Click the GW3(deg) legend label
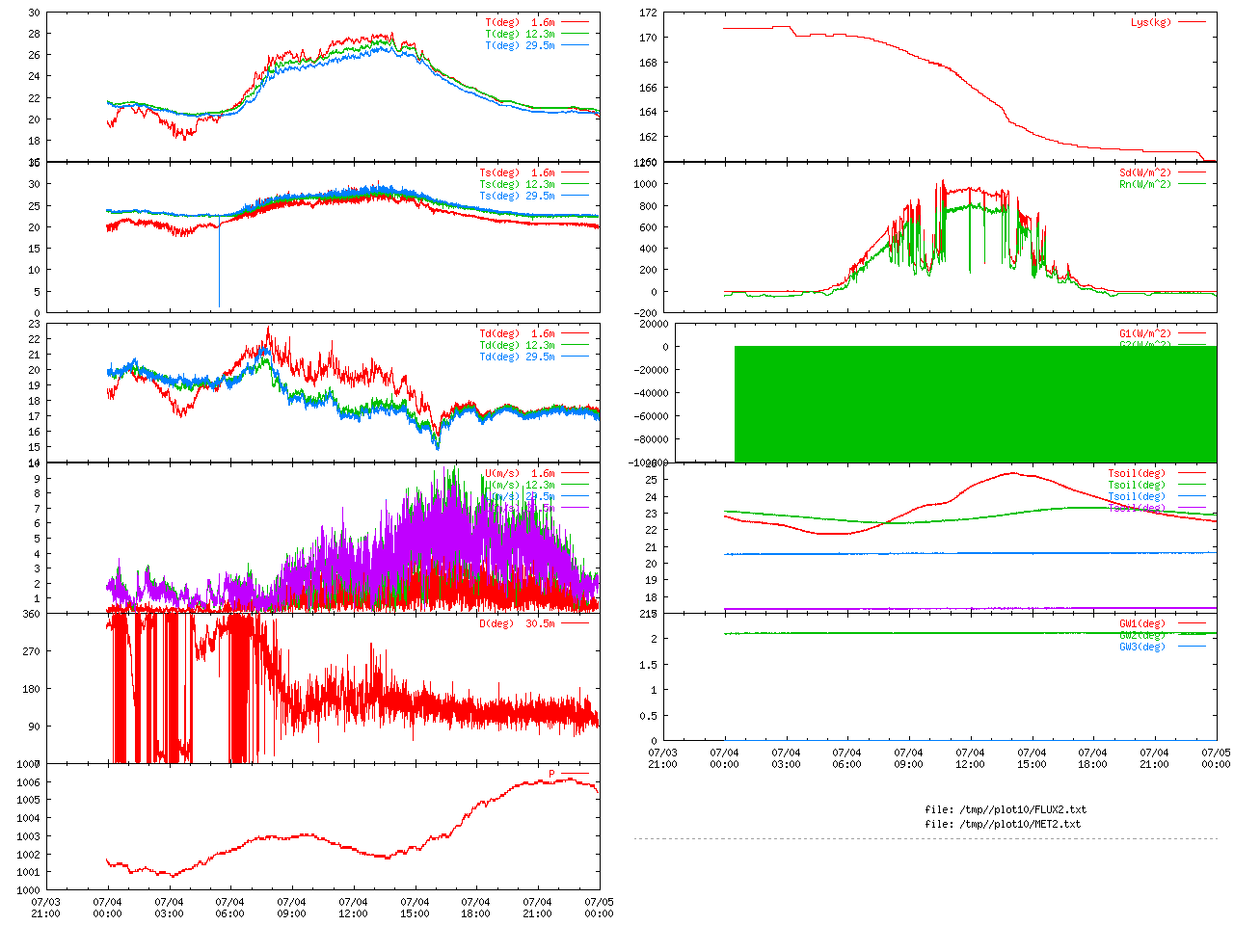Screen dimensions: 1234x925 coord(1143,647)
